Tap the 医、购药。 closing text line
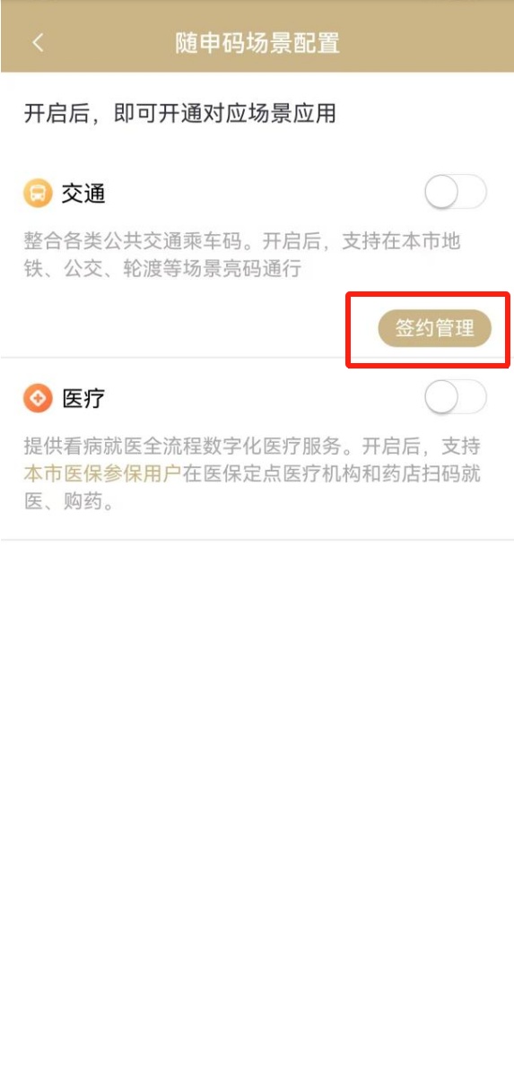 pyautogui.click(x=69, y=503)
